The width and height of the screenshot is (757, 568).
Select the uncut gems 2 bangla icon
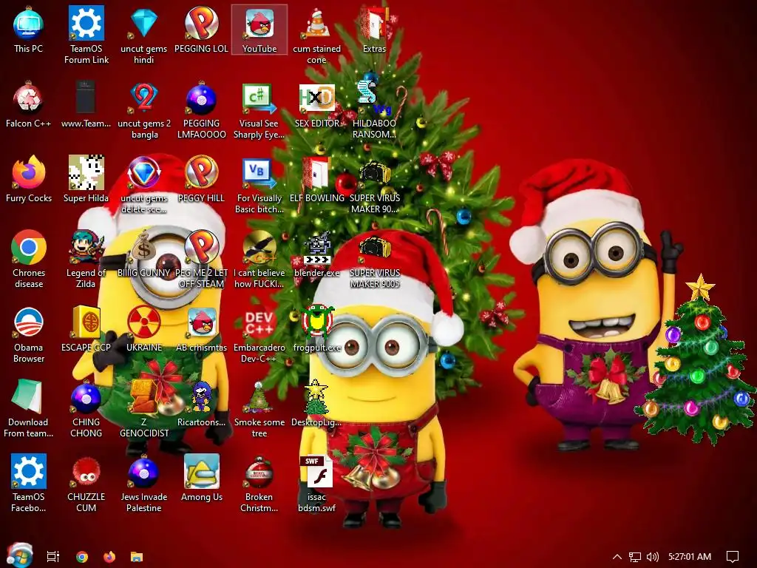(144, 110)
